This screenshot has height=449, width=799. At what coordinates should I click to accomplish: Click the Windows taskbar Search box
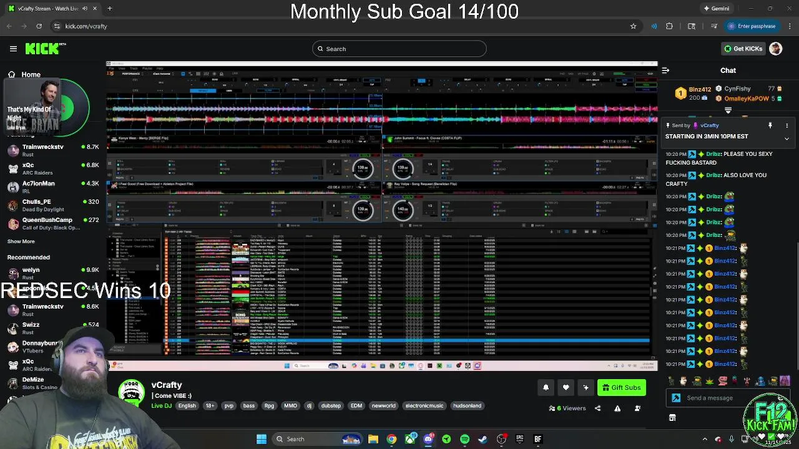318,439
